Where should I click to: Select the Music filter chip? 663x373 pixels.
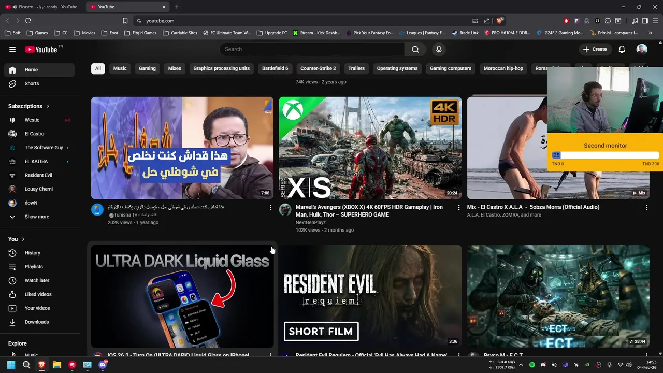click(120, 68)
